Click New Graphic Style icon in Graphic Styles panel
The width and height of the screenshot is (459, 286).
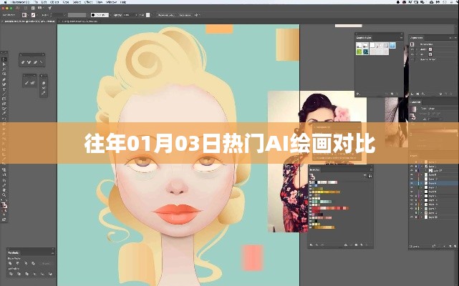392,94
